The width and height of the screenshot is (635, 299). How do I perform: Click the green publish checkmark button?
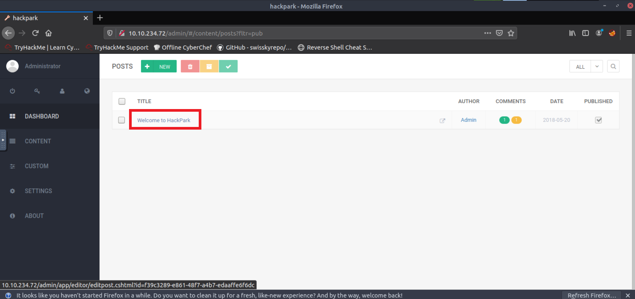point(228,66)
